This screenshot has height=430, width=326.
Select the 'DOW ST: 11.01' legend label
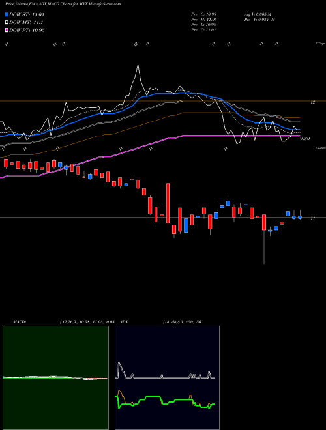27,14
